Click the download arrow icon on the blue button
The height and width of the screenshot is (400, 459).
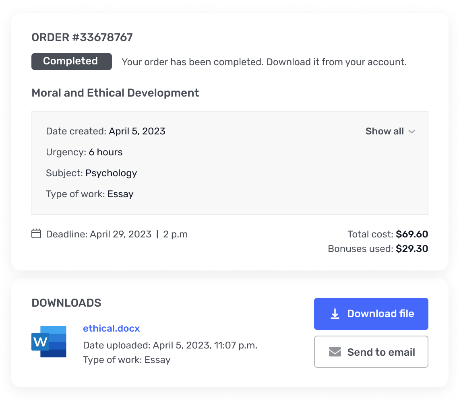click(335, 313)
